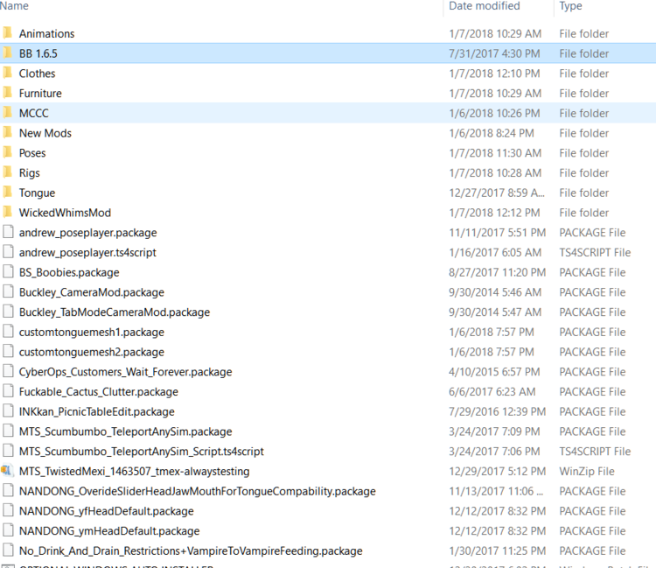Select the Animations folder name
This screenshot has width=656, height=568.
tap(47, 33)
